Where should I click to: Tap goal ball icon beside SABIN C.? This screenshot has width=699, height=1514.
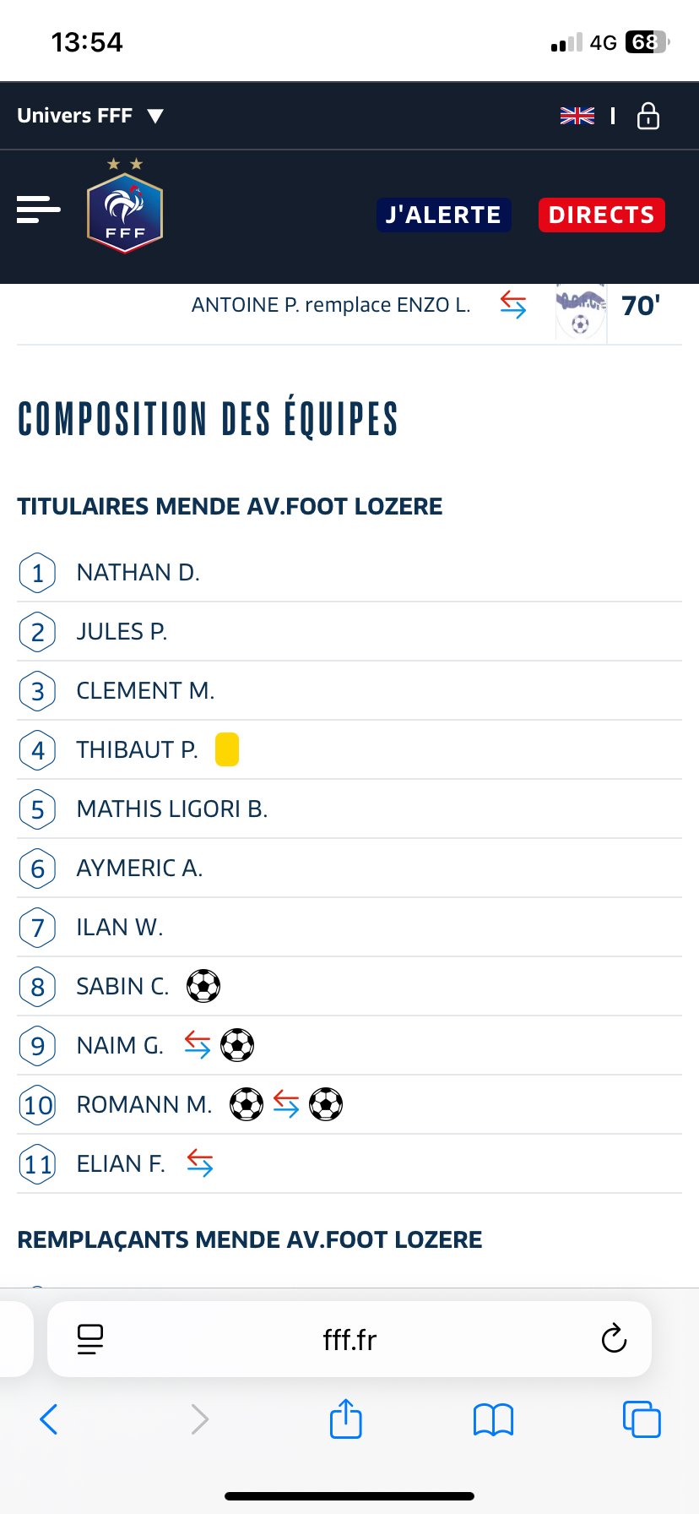click(x=203, y=986)
